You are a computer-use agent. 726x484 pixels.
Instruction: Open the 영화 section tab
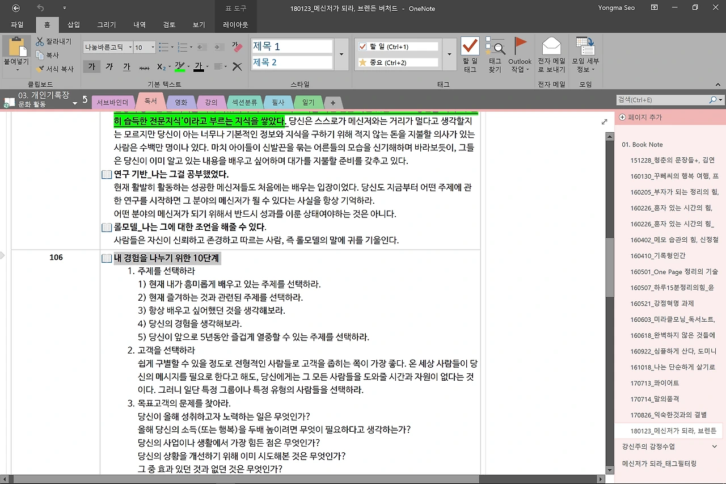(x=181, y=103)
